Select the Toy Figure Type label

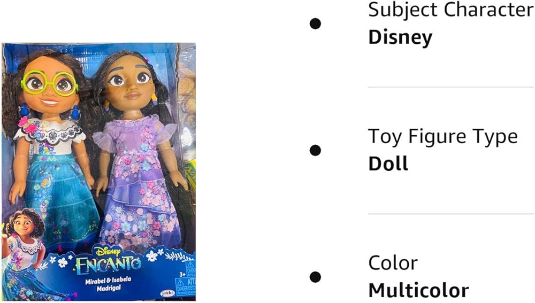coord(443,137)
